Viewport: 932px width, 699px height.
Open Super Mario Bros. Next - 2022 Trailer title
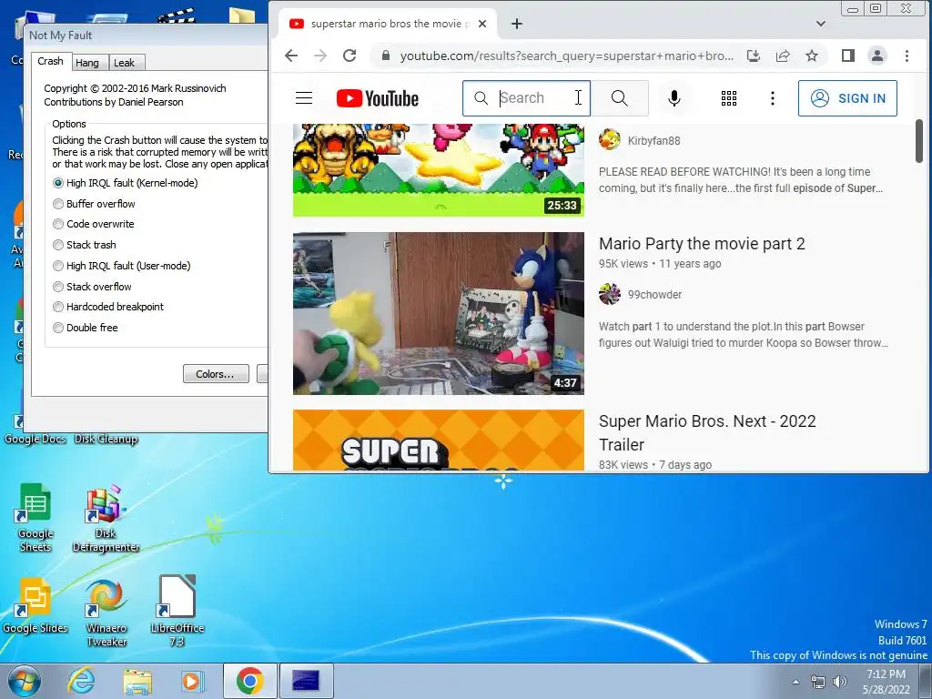click(x=707, y=432)
